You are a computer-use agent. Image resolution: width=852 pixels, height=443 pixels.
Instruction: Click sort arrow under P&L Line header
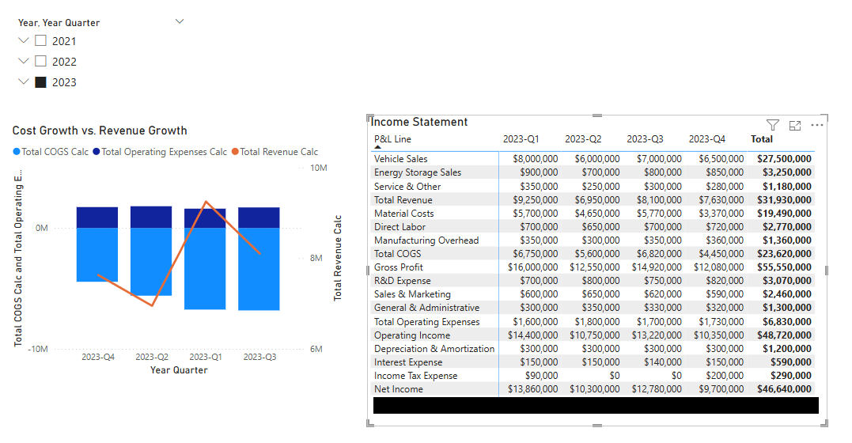(377, 147)
